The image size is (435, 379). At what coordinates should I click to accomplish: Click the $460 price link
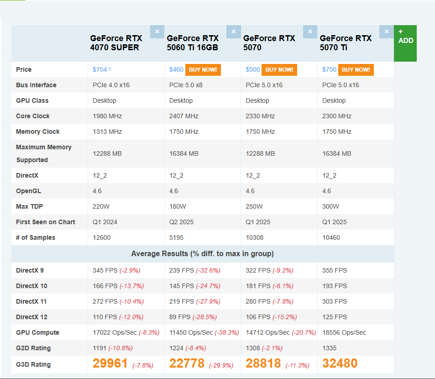pyautogui.click(x=176, y=70)
